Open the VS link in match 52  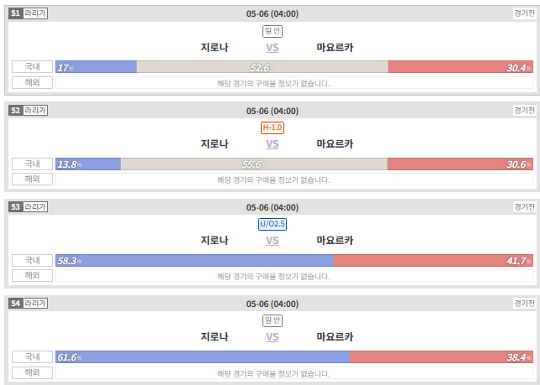(x=273, y=144)
